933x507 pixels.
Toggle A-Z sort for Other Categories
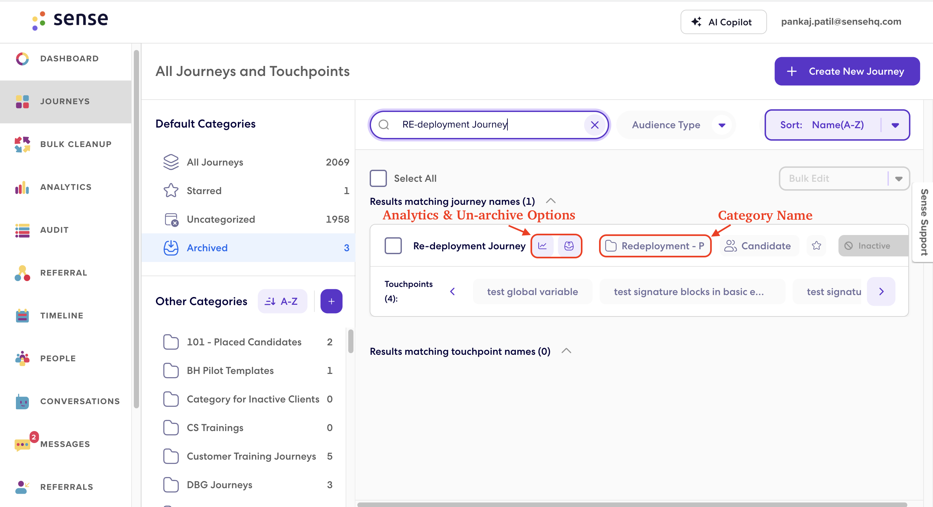point(282,301)
